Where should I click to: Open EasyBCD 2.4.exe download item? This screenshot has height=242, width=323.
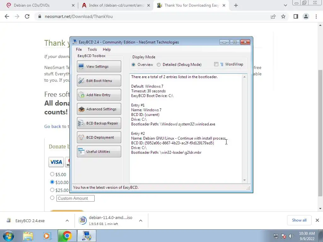pos(30,221)
